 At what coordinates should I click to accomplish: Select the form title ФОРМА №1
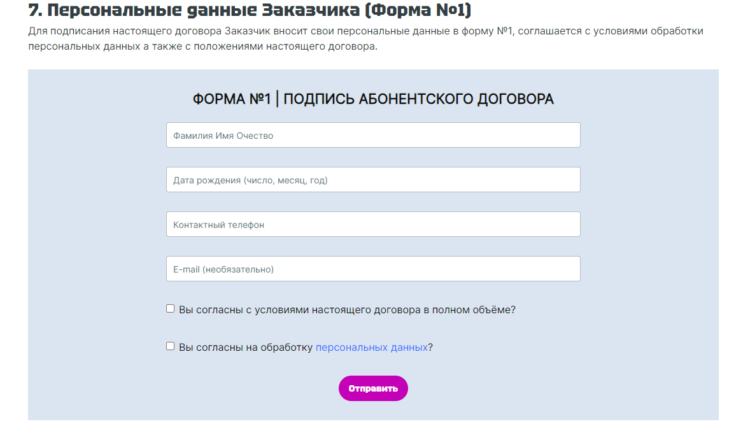pos(373,99)
